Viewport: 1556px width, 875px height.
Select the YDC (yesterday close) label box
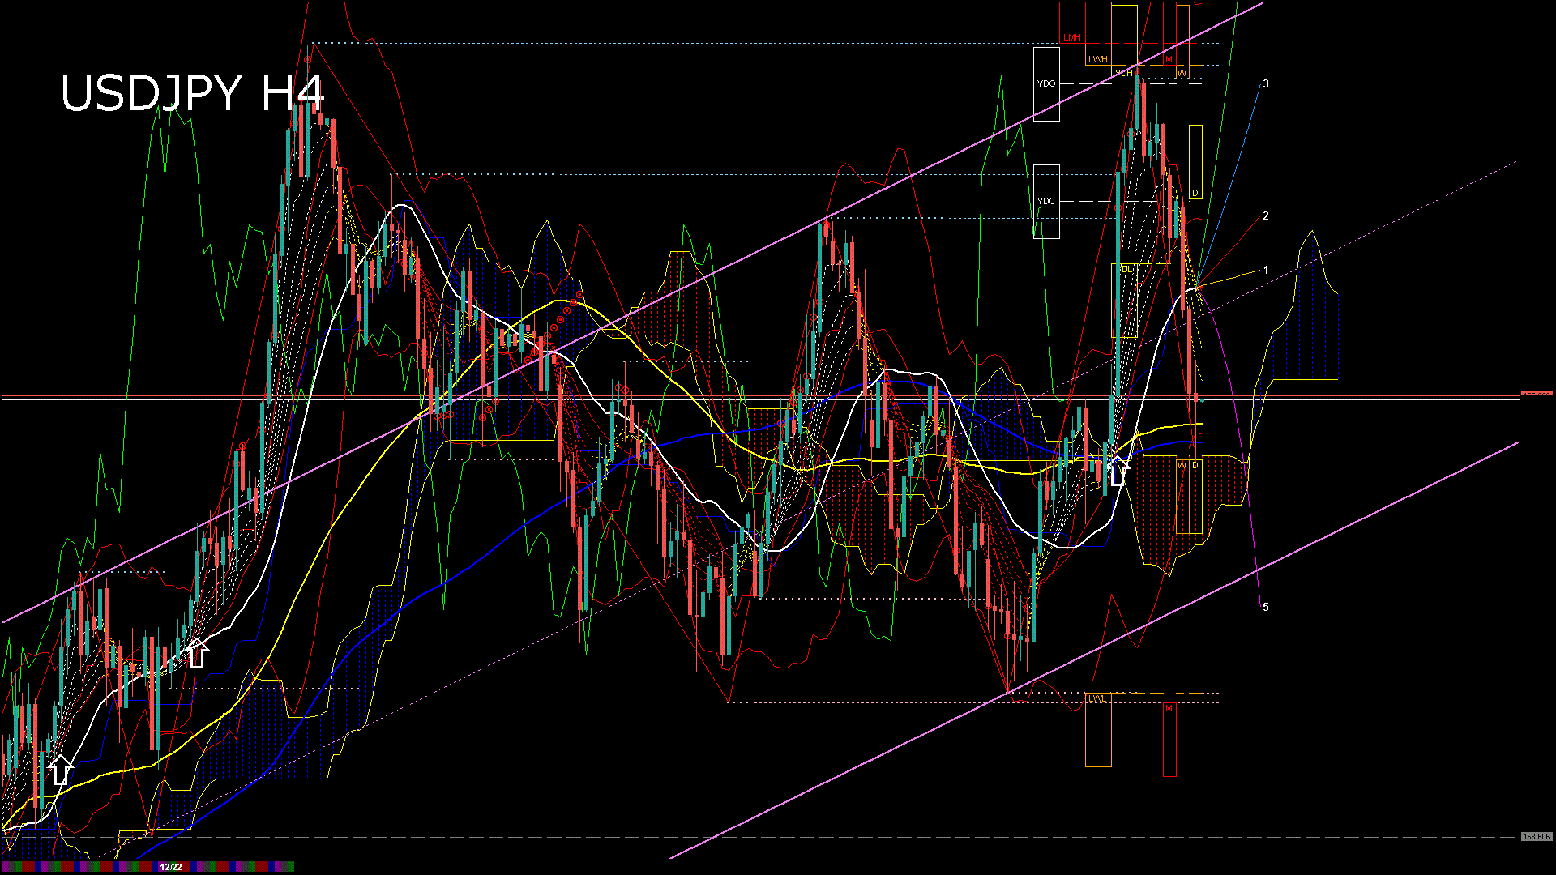[1046, 201]
